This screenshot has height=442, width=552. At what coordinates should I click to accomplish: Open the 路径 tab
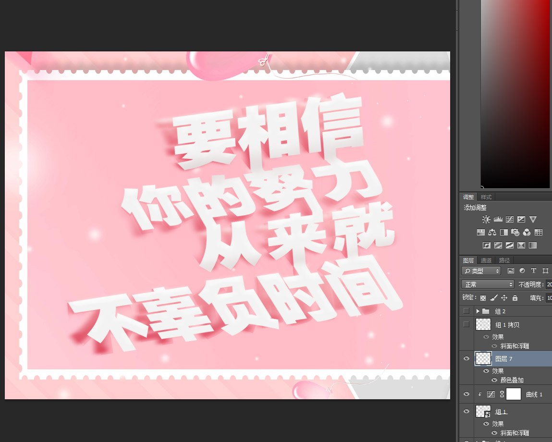(x=504, y=260)
